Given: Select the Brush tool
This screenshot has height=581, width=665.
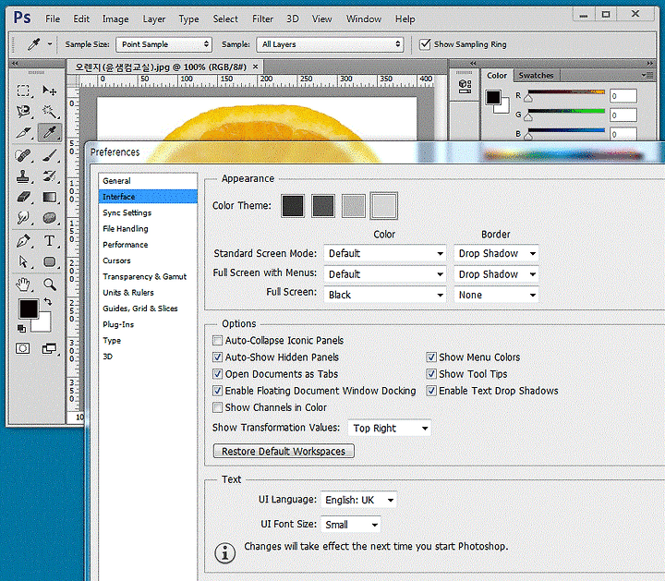Looking at the screenshot, I should click(50, 155).
